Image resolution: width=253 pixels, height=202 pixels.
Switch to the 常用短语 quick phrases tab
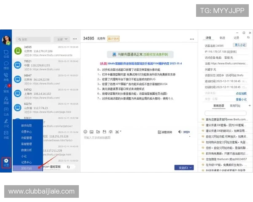218,106
